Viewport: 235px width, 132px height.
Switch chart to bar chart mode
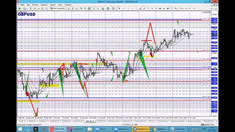click(69, 8)
